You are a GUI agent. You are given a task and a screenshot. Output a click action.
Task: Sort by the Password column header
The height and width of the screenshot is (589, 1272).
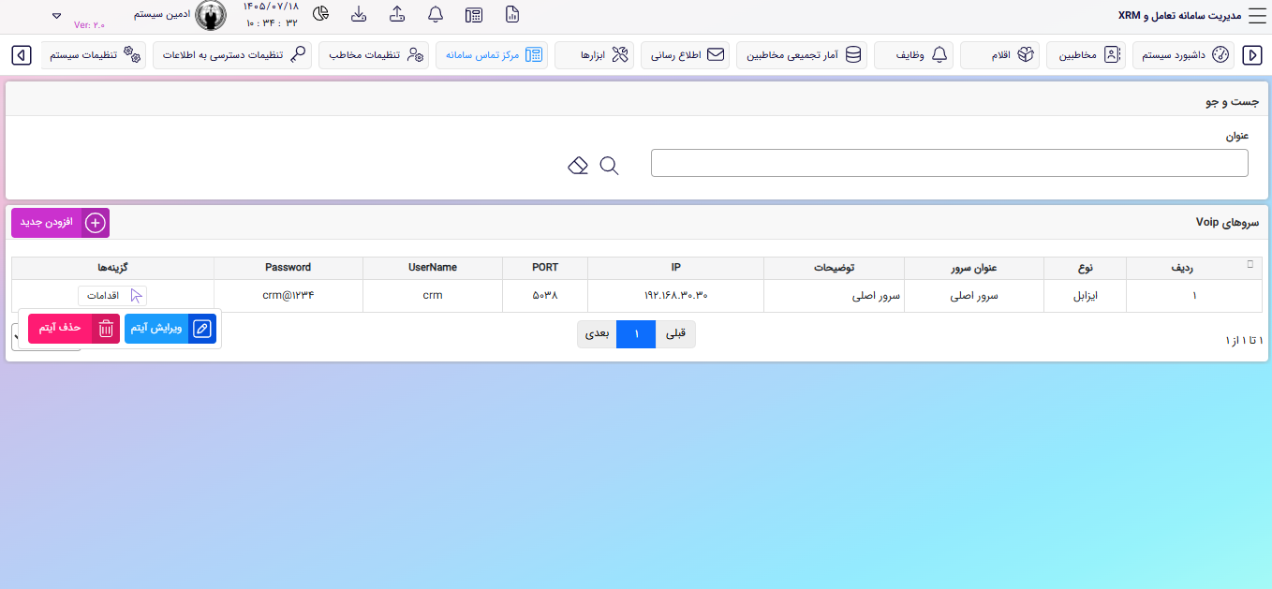coord(288,268)
